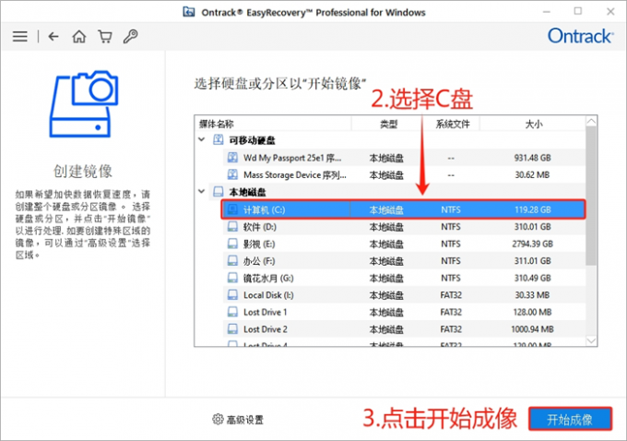
Task: Click the 办公 (F:) drive icon
Action: [x=232, y=261]
